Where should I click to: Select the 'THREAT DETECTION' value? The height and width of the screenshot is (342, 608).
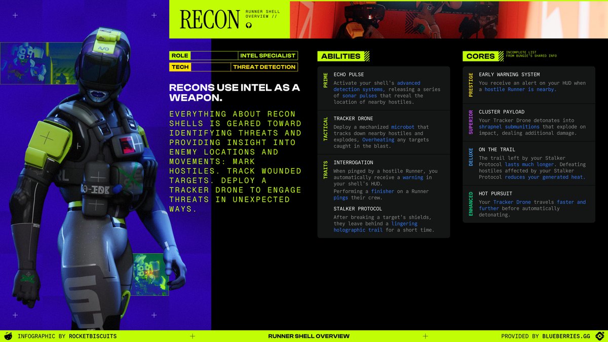pyautogui.click(x=264, y=67)
